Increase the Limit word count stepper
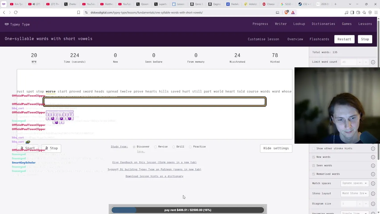Image resolution: width=380 pixels, height=214 pixels. point(360,62)
